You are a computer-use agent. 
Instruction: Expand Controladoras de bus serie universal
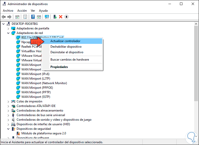tap(8, 115)
